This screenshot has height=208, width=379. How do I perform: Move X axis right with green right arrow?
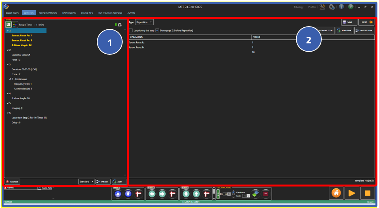point(162,194)
